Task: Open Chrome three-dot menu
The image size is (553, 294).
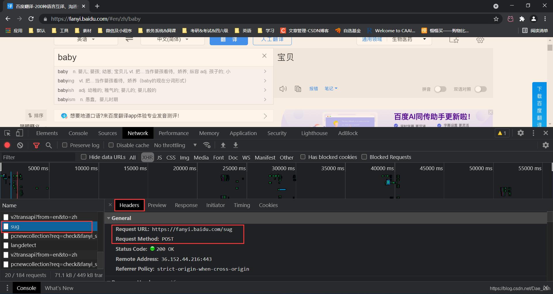Action: (545, 19)
